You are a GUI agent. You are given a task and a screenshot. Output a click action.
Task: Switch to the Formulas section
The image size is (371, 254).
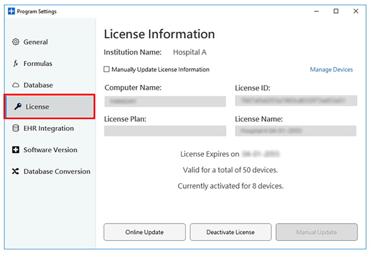pyautogui.click(x=38, y=64)
